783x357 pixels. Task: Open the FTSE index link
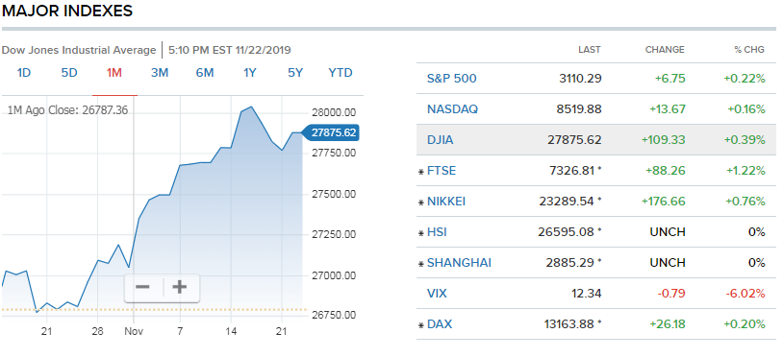pos(442,171)
